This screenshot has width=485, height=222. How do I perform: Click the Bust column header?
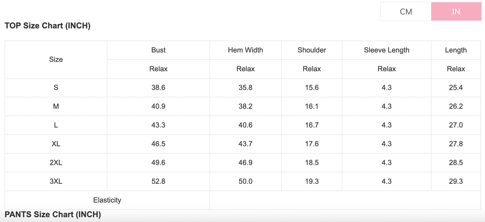pos(158,50)
